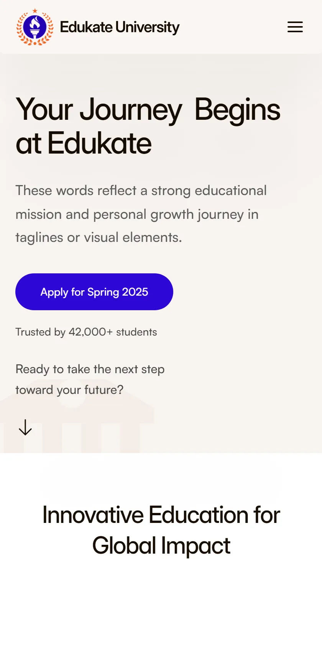
Task: Click the "Ready to take the next step" text
Action: pos(90,369)
